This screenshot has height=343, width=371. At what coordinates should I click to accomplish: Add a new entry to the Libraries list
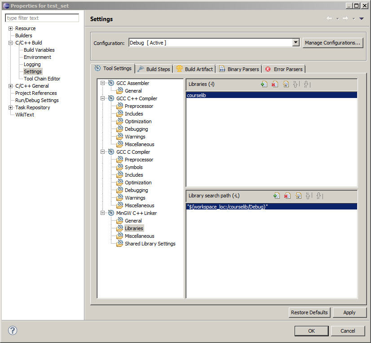264,84
